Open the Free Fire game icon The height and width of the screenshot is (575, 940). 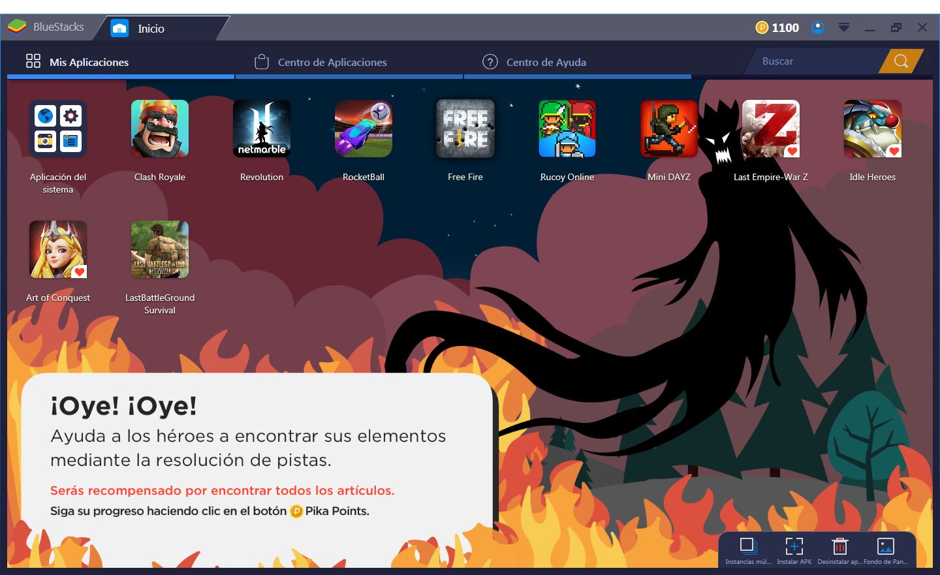click(465, 129)
